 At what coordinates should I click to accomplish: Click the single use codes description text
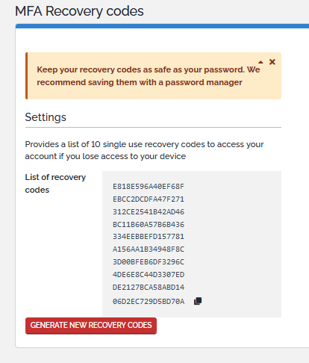tap(144, 150)
